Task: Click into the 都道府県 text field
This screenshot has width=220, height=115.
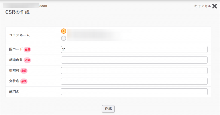Action: tap(134, 60)
